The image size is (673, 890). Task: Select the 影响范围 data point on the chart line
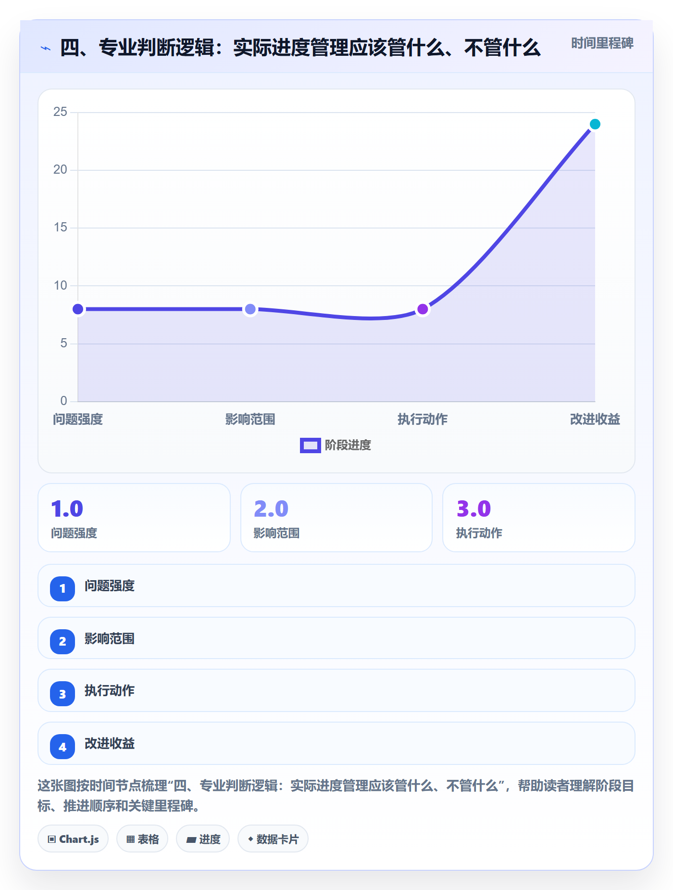click(x=250, y=309)
